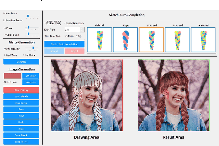This screenshot has width=219, height=146.
Task: Click the Sketch Auto-Completion button
Action: [x=64, y=44]
